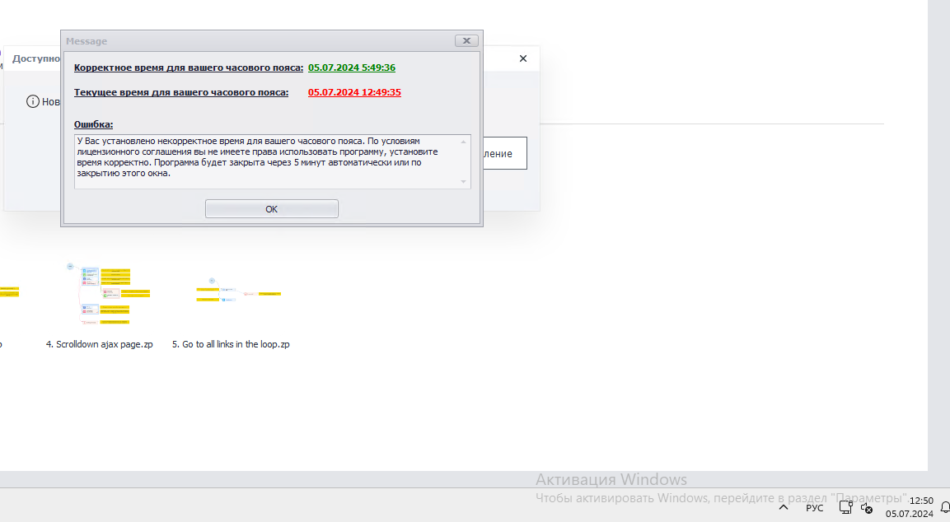This screenshot has height=522, width=950.
Task: Select '5. Go to all links in the loop.zp' label
Action: pyautogui.click(x=231, y=344)
